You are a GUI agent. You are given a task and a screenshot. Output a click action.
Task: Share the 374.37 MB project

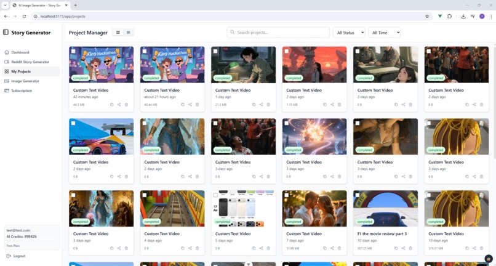[x=474, y=248]
